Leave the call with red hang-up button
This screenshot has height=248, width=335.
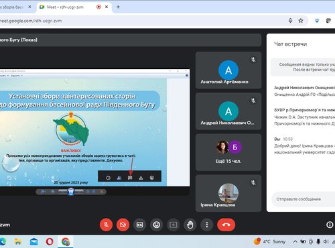point(226,225)
